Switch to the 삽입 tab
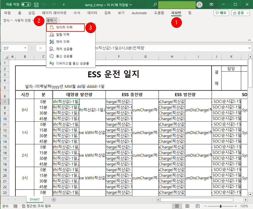The image size is (253, 209). coord(32,13)
